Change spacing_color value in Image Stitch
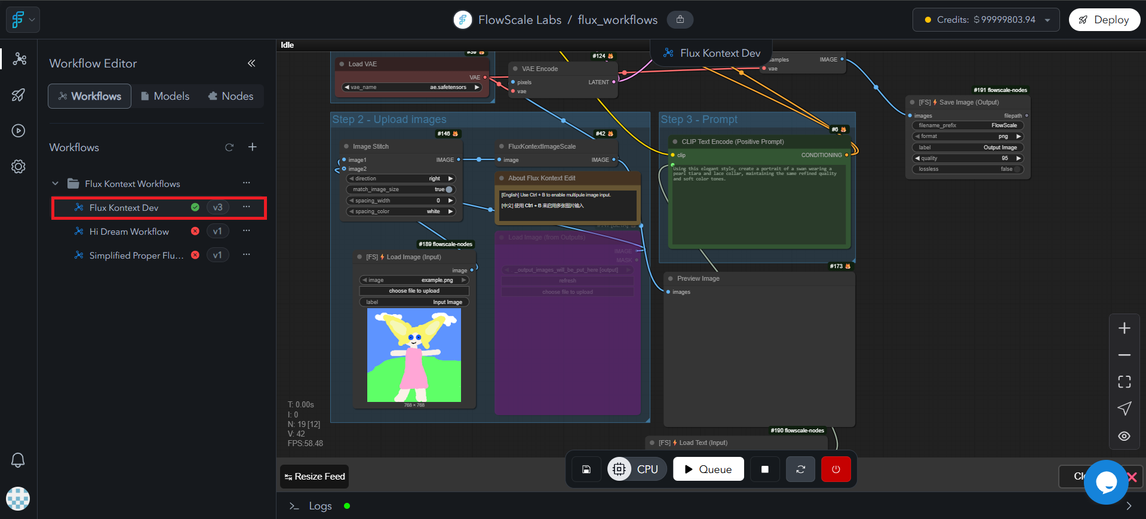 coord(401,211)
